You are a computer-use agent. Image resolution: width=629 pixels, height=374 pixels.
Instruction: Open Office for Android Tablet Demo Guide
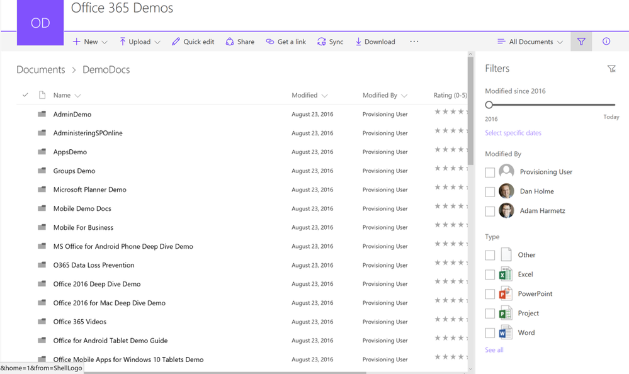[110, 340]
